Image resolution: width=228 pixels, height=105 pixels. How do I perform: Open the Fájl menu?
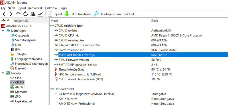(x=3, y=8)
